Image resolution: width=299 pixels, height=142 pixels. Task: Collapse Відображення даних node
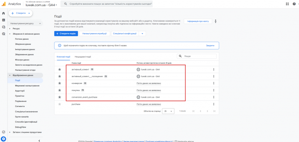(x=10, y=75)
